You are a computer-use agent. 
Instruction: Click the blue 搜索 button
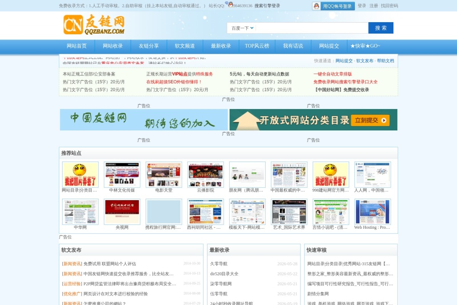(x=381, y=28)
